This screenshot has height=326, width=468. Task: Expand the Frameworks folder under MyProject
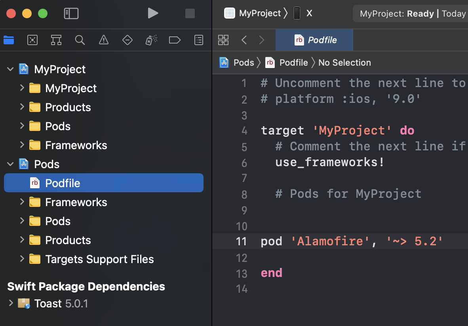[22, 145]
